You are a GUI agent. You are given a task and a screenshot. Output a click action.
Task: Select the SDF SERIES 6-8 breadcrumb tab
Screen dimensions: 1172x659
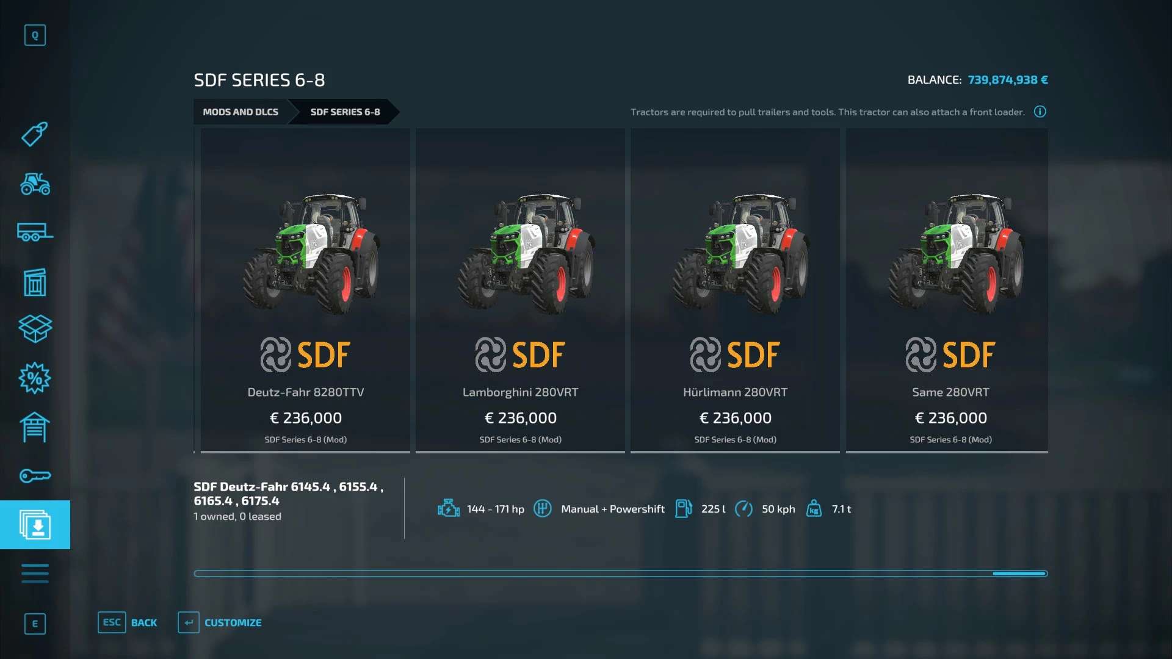click(345, 112)
